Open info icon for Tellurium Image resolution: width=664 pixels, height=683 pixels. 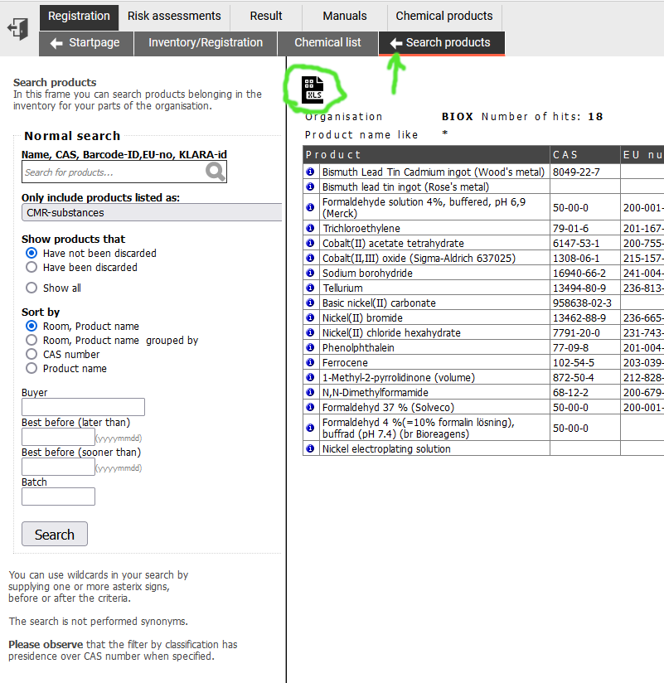[x=310, y=288]
